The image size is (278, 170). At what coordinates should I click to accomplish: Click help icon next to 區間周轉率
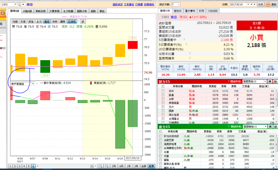coord(190,58)
